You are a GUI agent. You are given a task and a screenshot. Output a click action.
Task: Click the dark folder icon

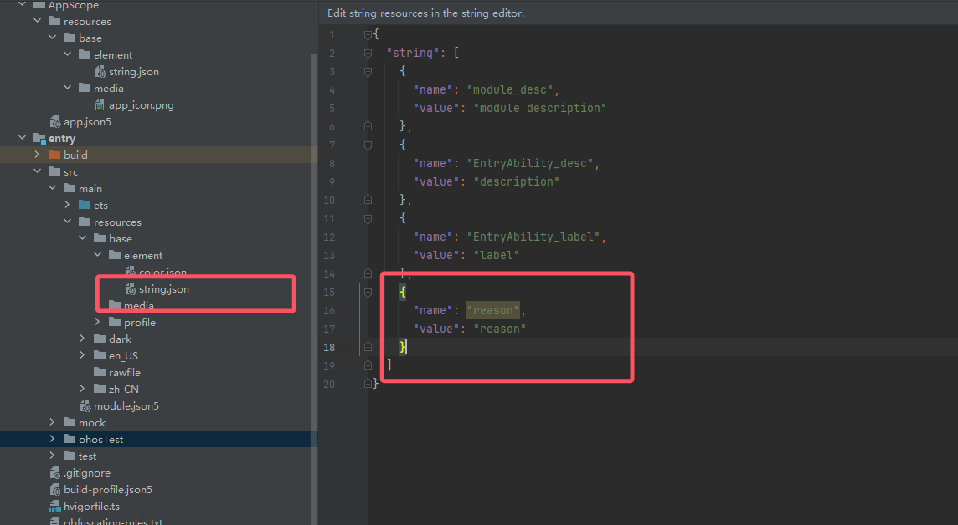click(x=100, y=339)
